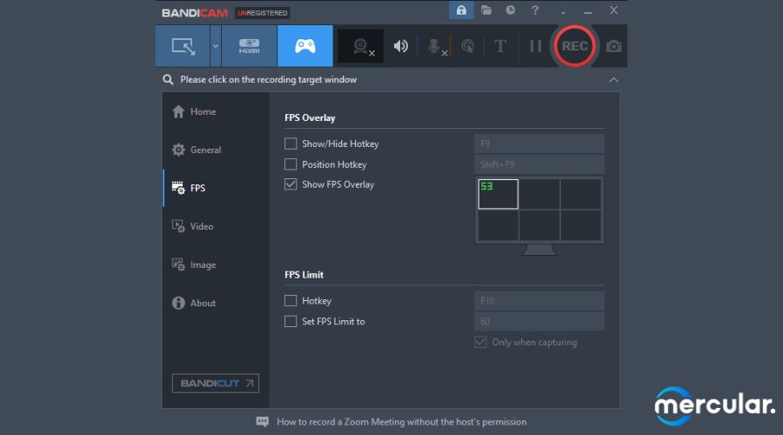Go to the Home tab
Screen dimensions: 783x435
(216, 112)
